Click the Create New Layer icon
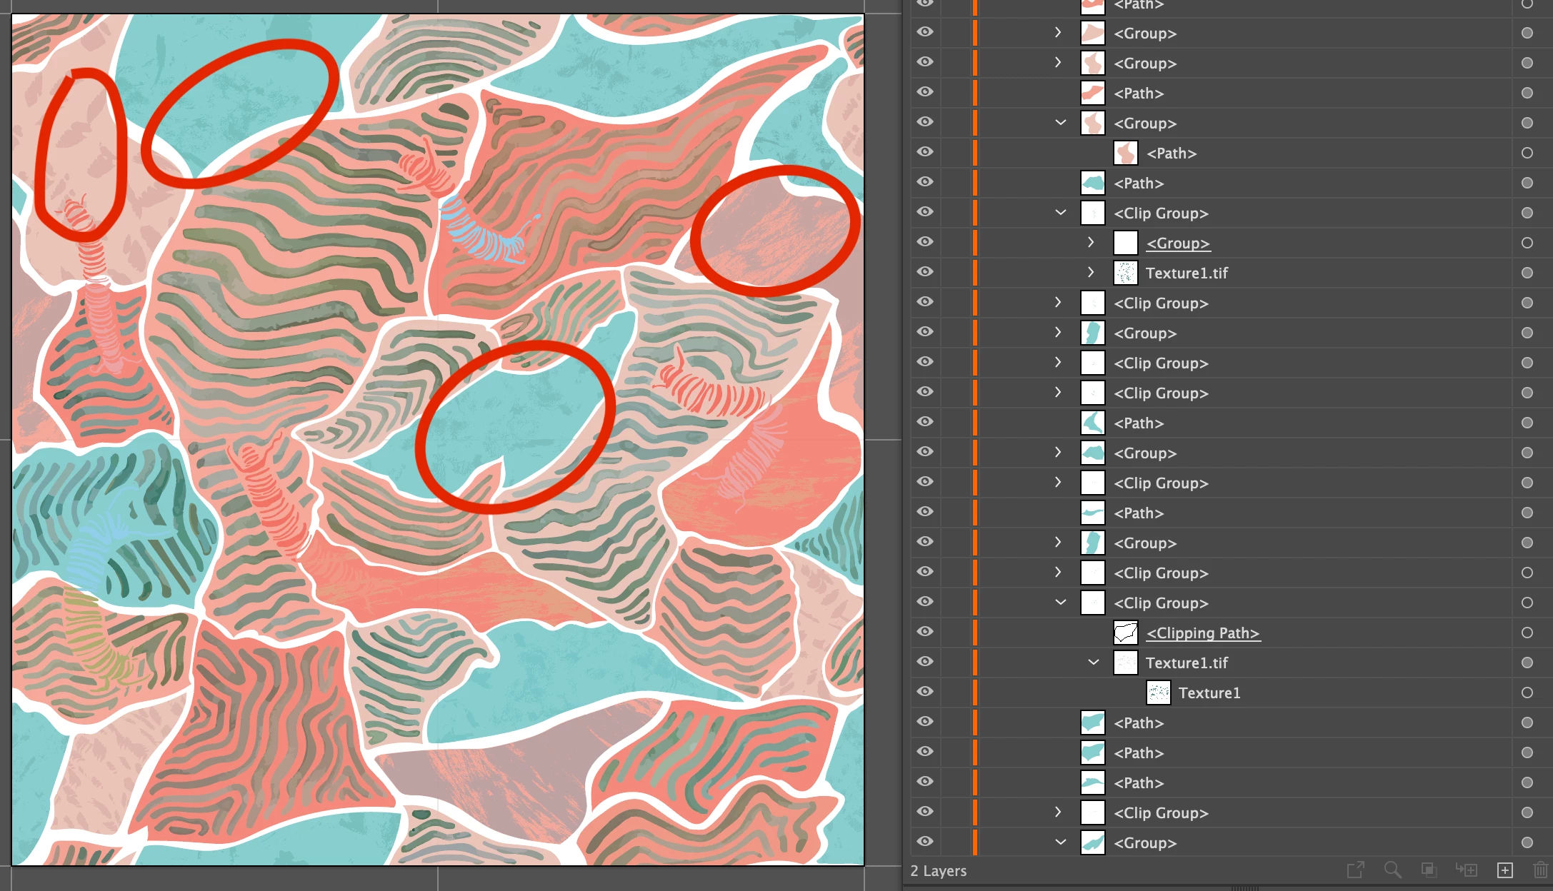 tap(1504, 870)
